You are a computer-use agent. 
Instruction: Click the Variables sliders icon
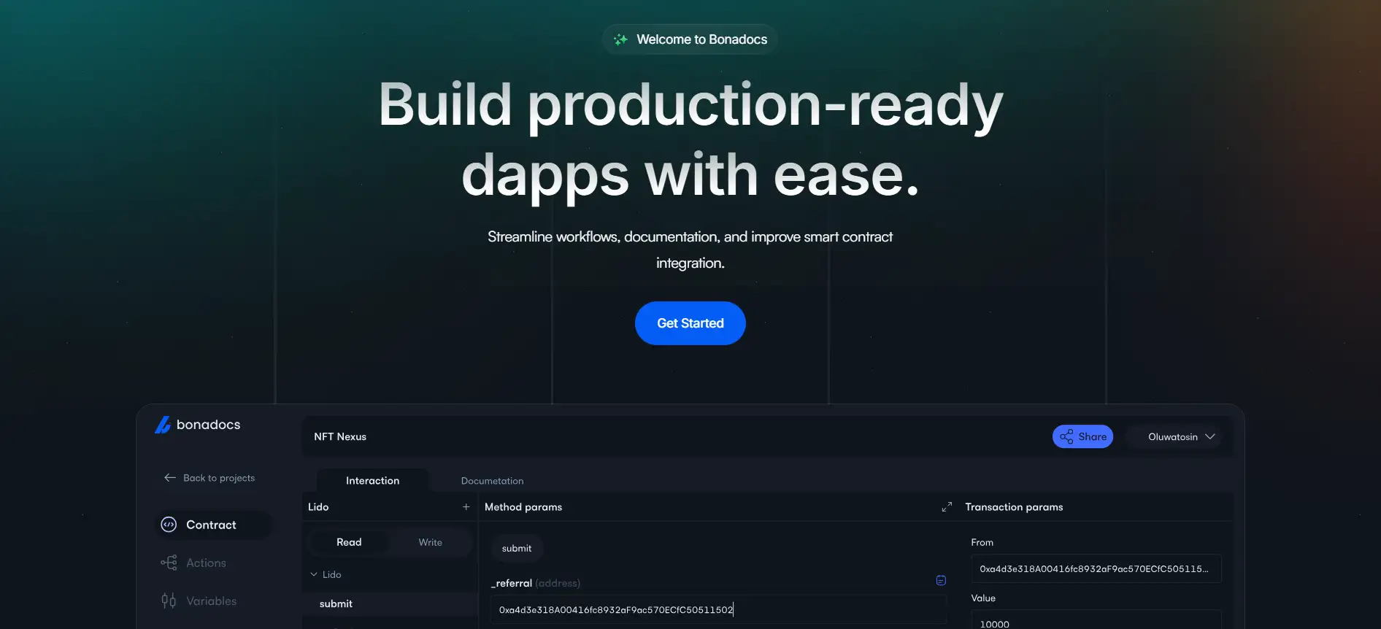coord(169,601)
